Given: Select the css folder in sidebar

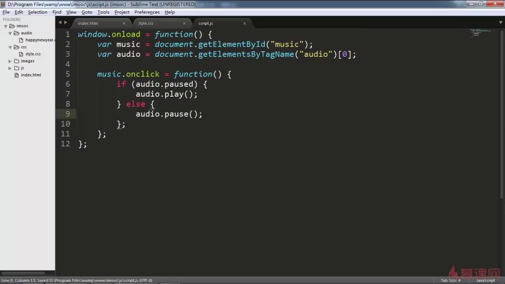Looking at the screenshot, I should [24, 47].
